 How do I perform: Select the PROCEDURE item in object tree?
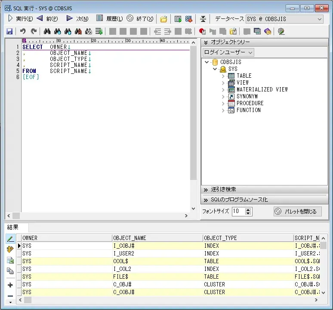[250, 103]
